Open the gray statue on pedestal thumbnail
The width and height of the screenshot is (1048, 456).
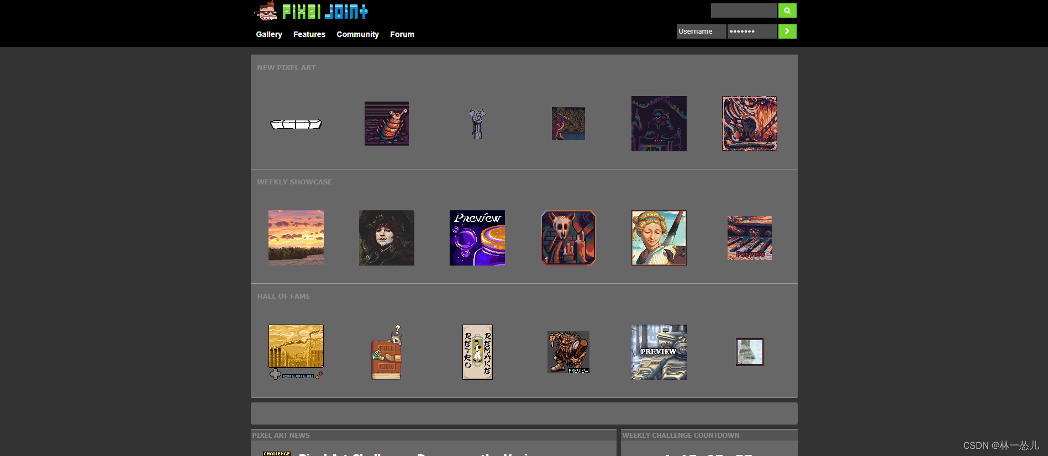(477, 124)
